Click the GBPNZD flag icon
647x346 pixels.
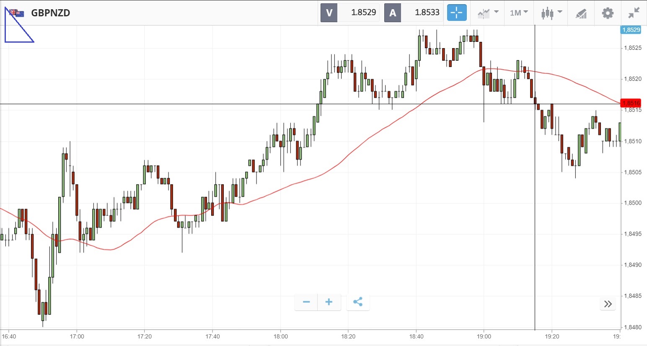(17, 13)
